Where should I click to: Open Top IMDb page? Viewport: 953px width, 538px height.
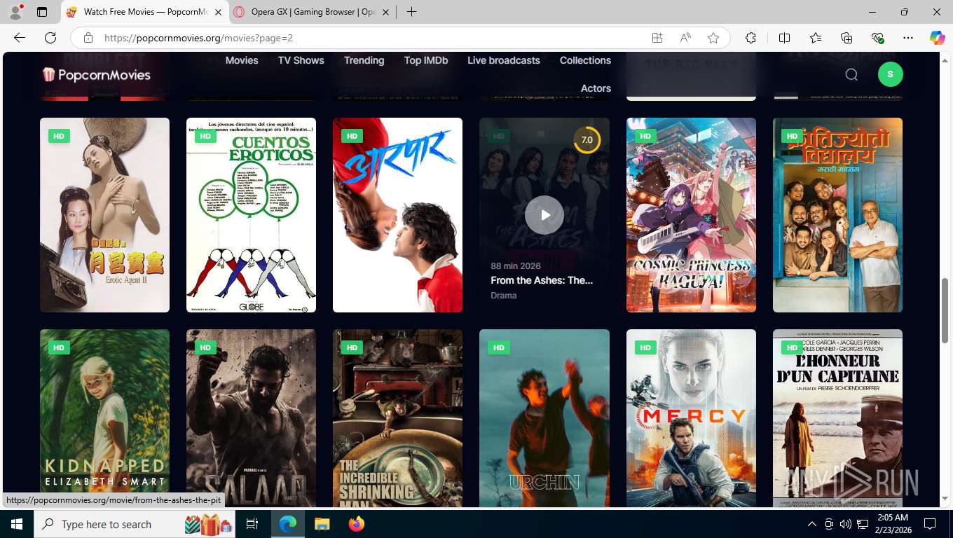pos(426,60)
